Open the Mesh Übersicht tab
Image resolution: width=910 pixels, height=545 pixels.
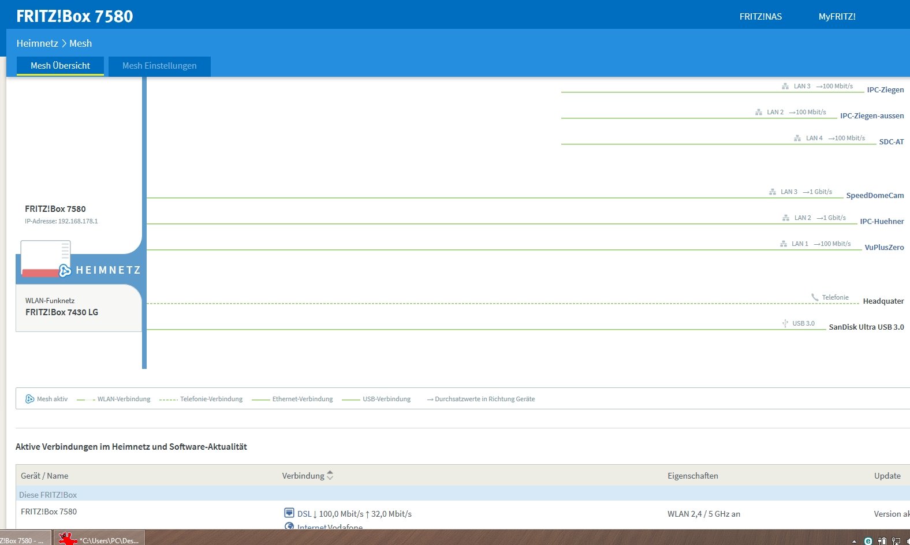coord(60,66)
